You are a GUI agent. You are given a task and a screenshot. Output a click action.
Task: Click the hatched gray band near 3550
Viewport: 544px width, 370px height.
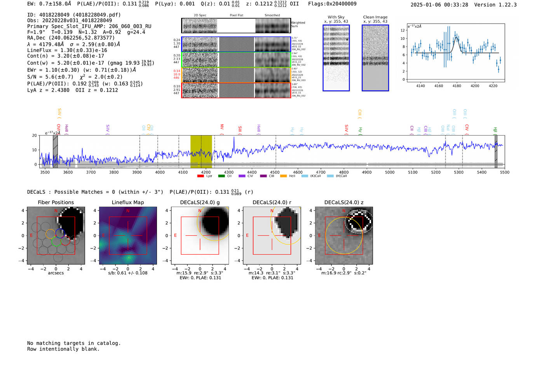pyautogui.click(x=55, y=151)
